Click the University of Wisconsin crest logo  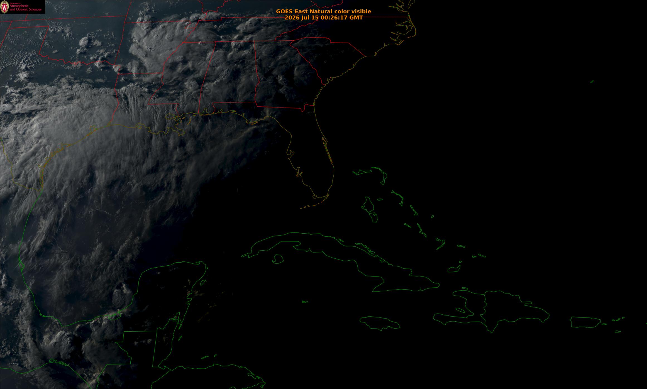click(x=5, y=7)
